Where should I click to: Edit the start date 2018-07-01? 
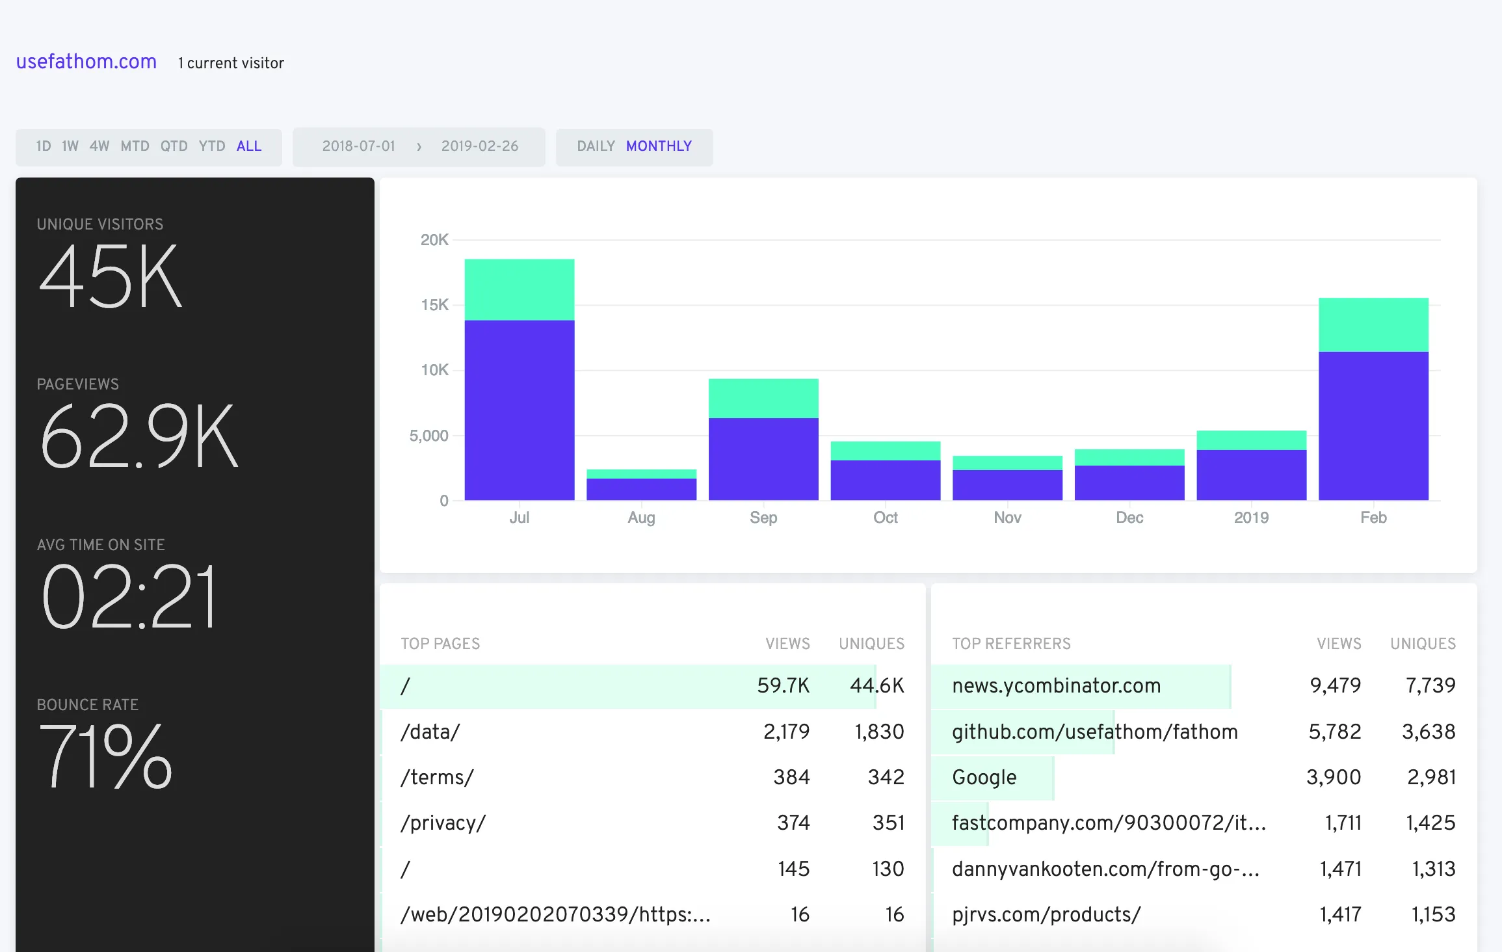[358, 146]
